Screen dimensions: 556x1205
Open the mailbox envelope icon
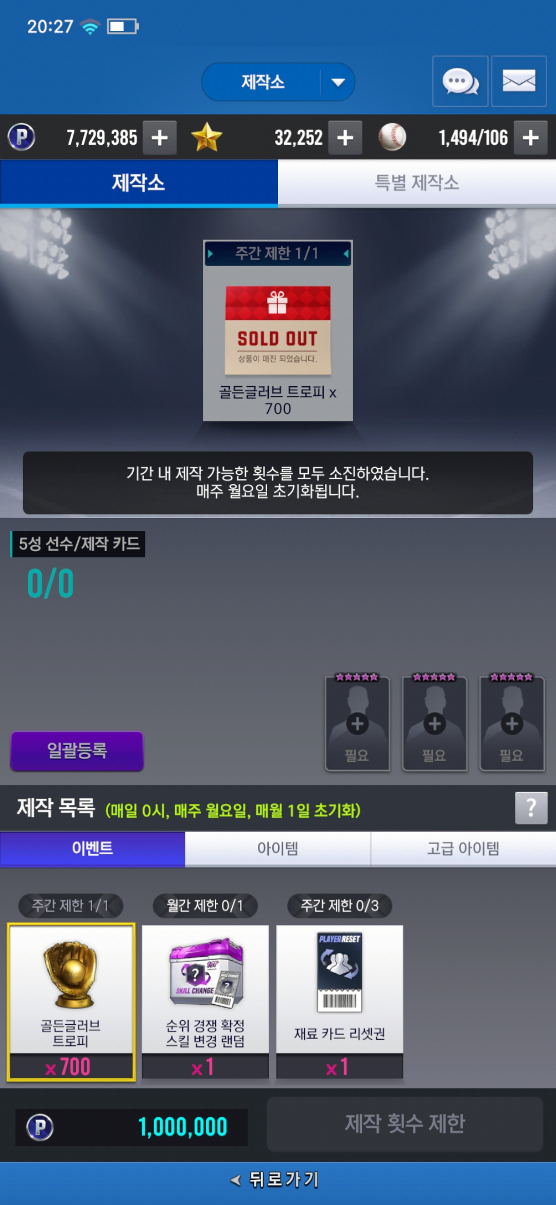pos(519,81)
